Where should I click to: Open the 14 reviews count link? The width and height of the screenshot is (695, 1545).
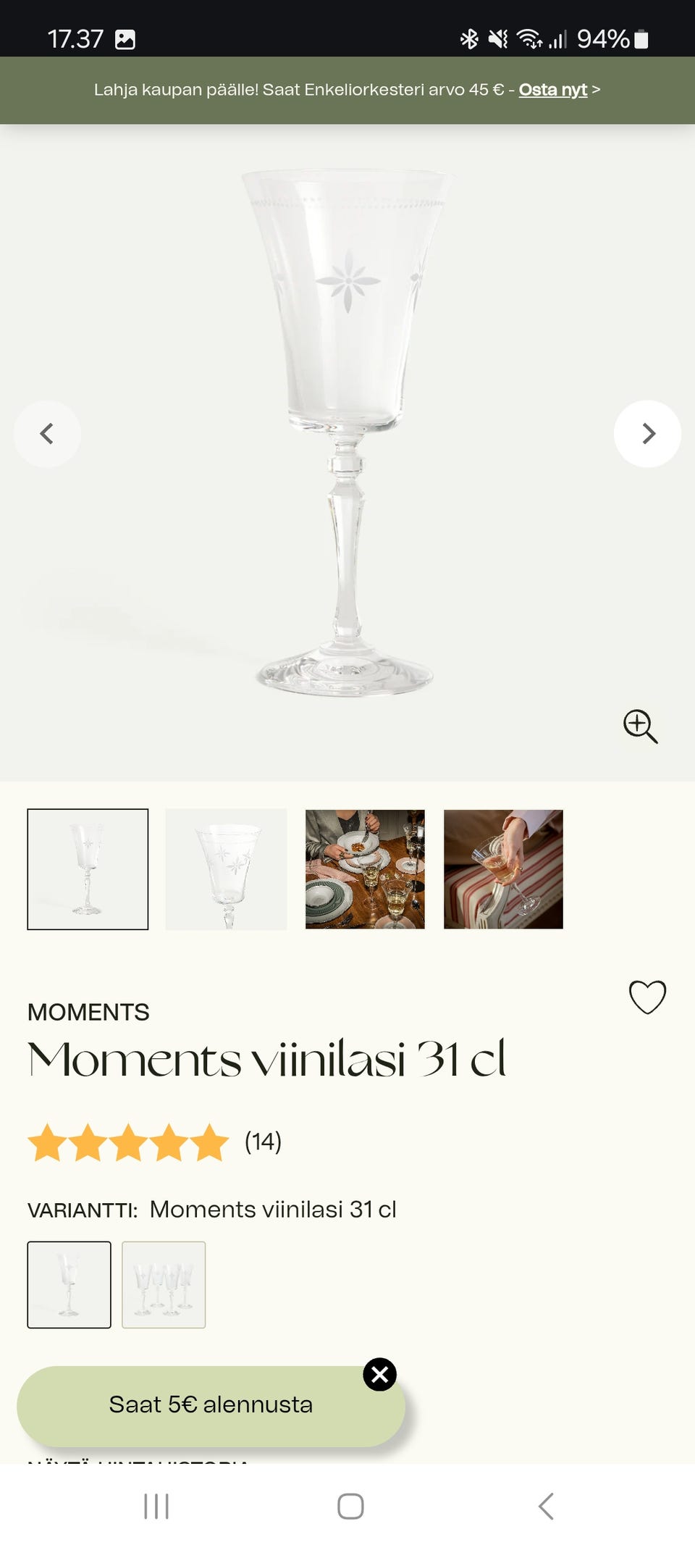263,1142
